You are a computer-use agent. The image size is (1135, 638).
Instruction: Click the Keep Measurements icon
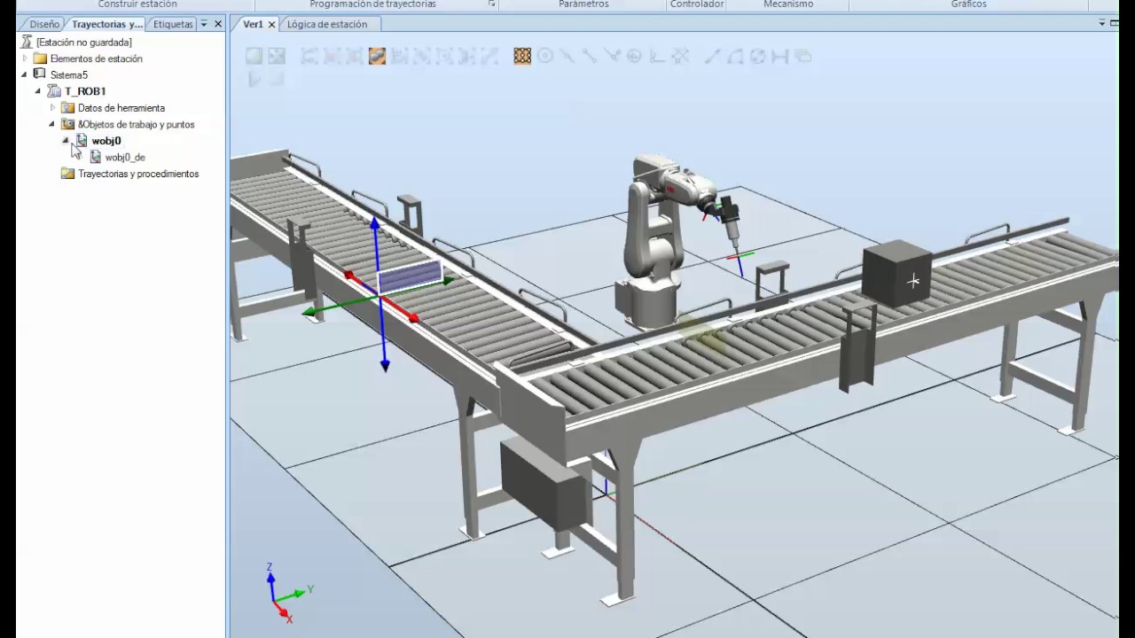pos(802,57)
